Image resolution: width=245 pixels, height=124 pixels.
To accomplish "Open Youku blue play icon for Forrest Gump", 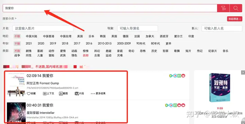I will (x=175, y=76).
